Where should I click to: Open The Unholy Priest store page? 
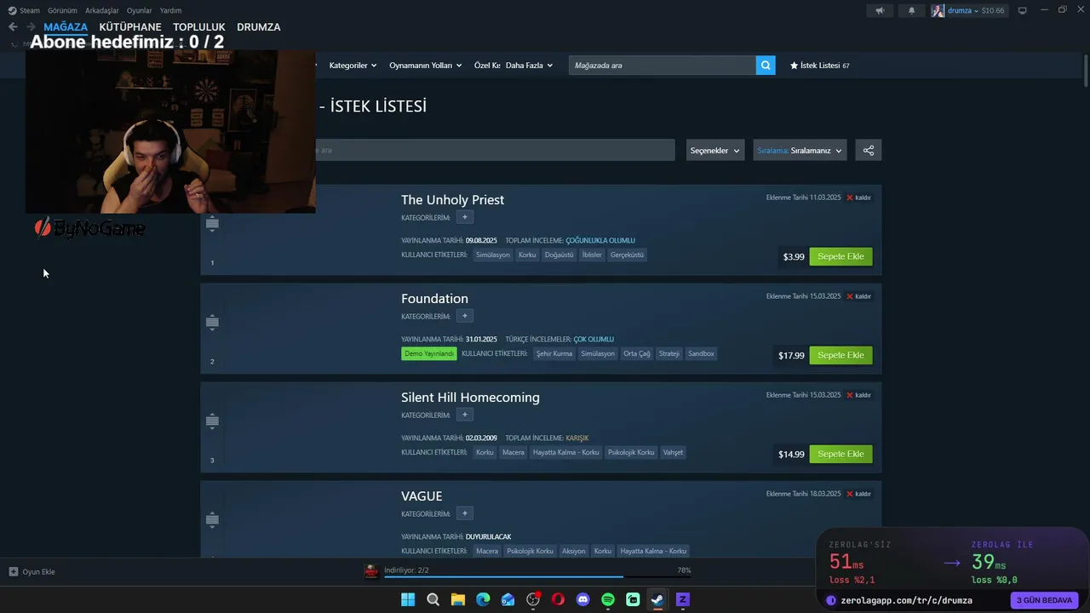click(x=453, y=200)
